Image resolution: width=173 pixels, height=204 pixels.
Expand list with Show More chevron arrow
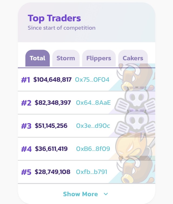pos(106,194)
